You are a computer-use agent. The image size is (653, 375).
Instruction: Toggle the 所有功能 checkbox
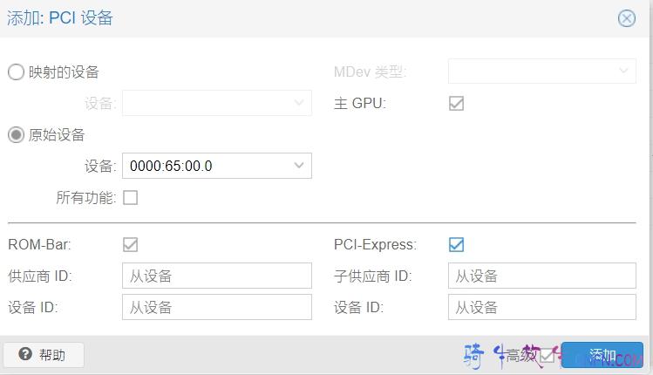pyautogui.click(x=130, y=198)
